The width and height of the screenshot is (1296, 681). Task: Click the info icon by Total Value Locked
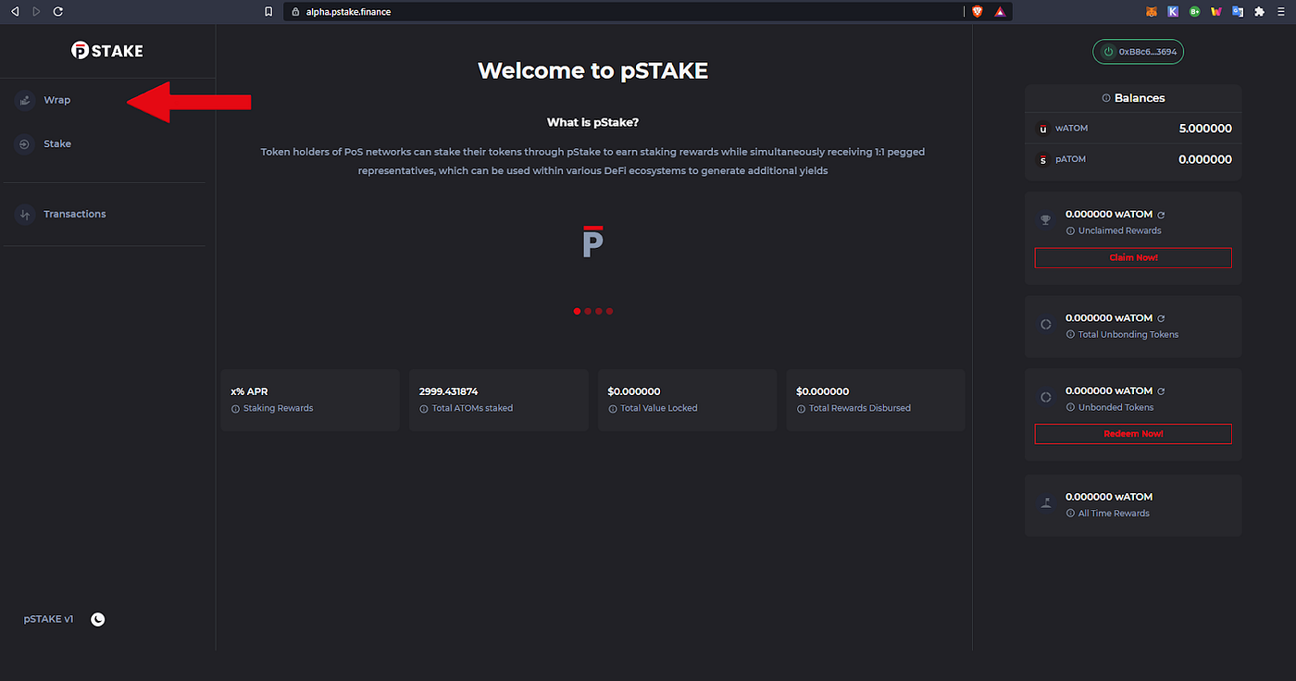(613, 408)
